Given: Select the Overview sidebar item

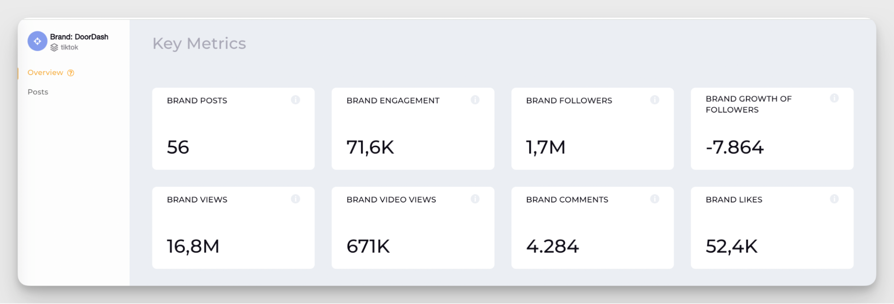Looking at the screenshot, I should coord(45,72).
